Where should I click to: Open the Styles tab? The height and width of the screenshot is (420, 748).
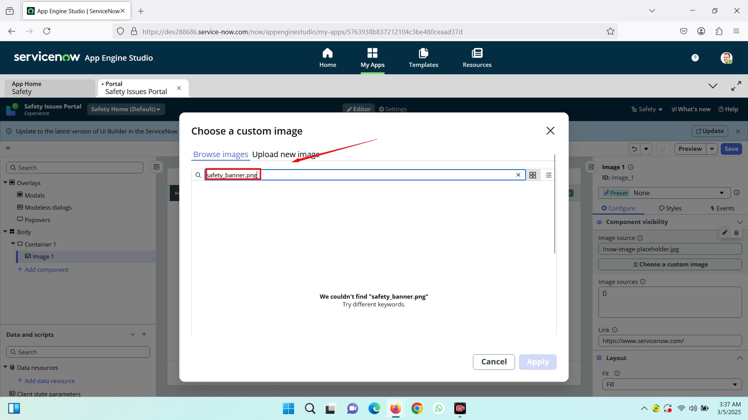[670, 208]
